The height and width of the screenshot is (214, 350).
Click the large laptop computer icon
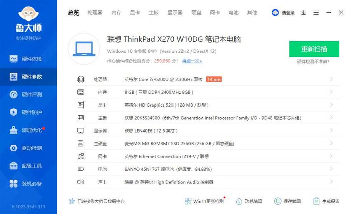tap(84, 49)
